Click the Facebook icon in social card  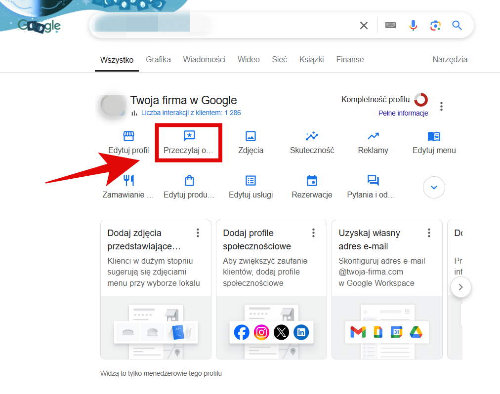click(x=242, y=332)
